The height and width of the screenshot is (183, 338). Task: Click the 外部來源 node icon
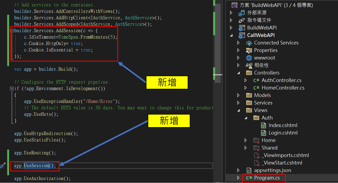(242, 13)
